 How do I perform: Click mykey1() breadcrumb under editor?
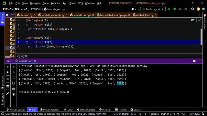click(x=22, y=56)
